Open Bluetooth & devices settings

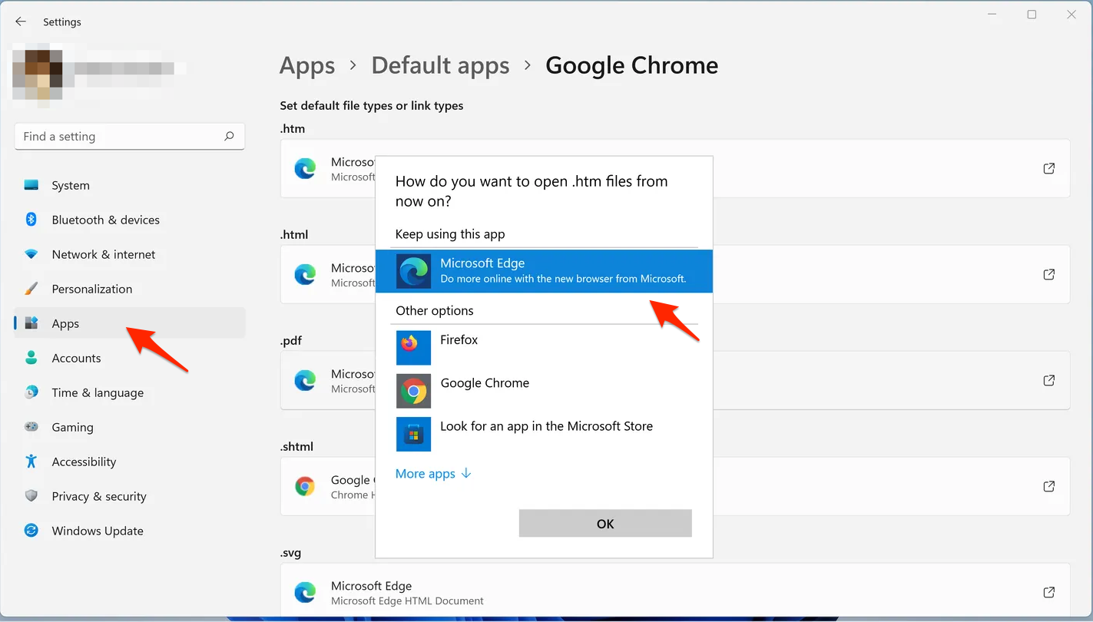click(130, 220)
